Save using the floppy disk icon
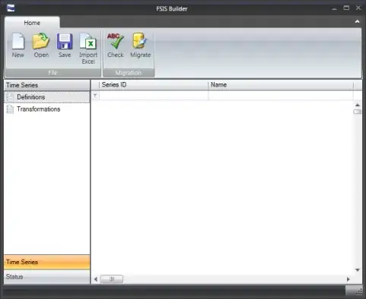This screenshot has width=366, height=299. [x=65, y=41]
